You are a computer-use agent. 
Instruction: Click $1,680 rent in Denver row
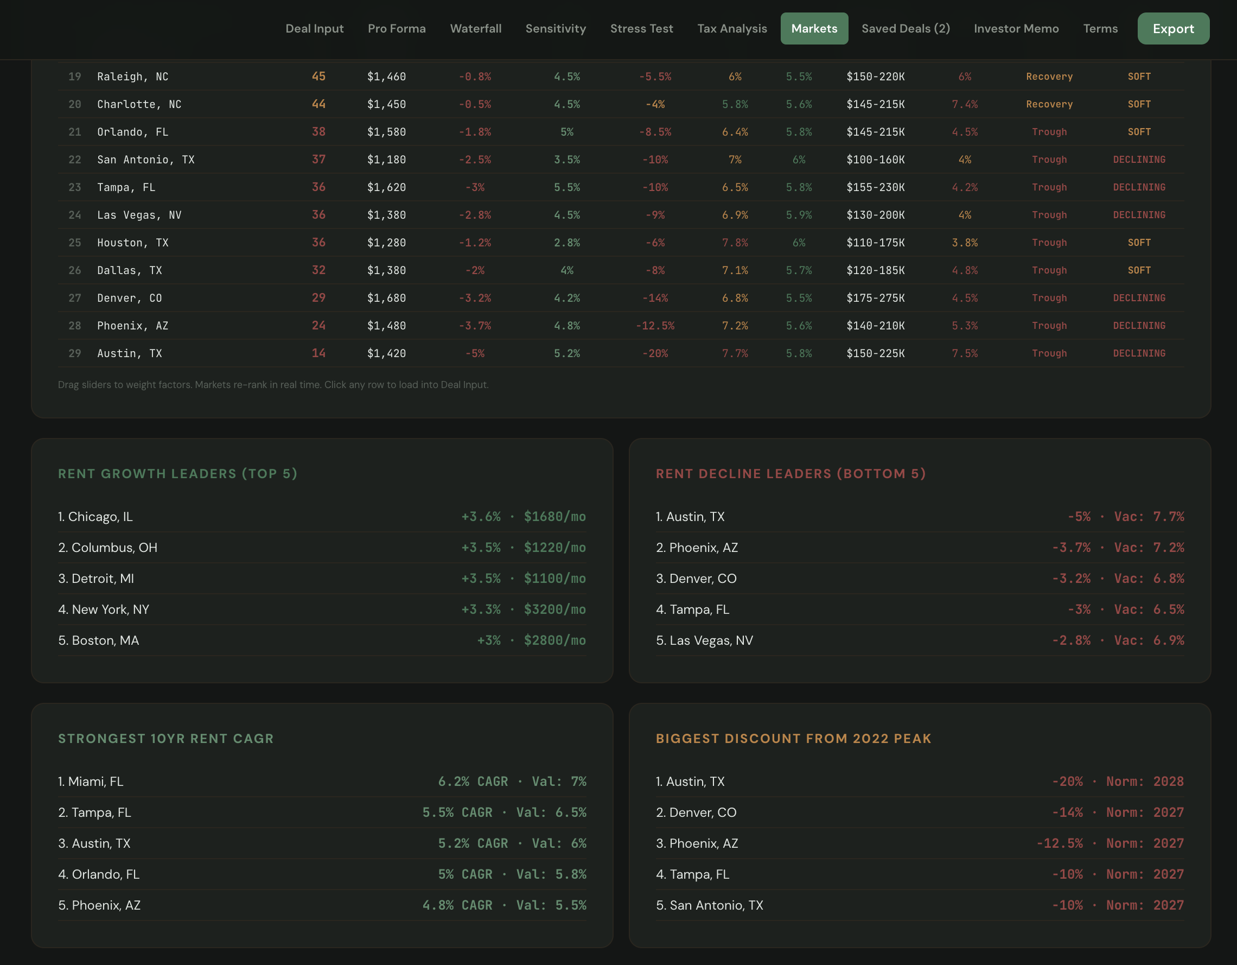point(386,298)
